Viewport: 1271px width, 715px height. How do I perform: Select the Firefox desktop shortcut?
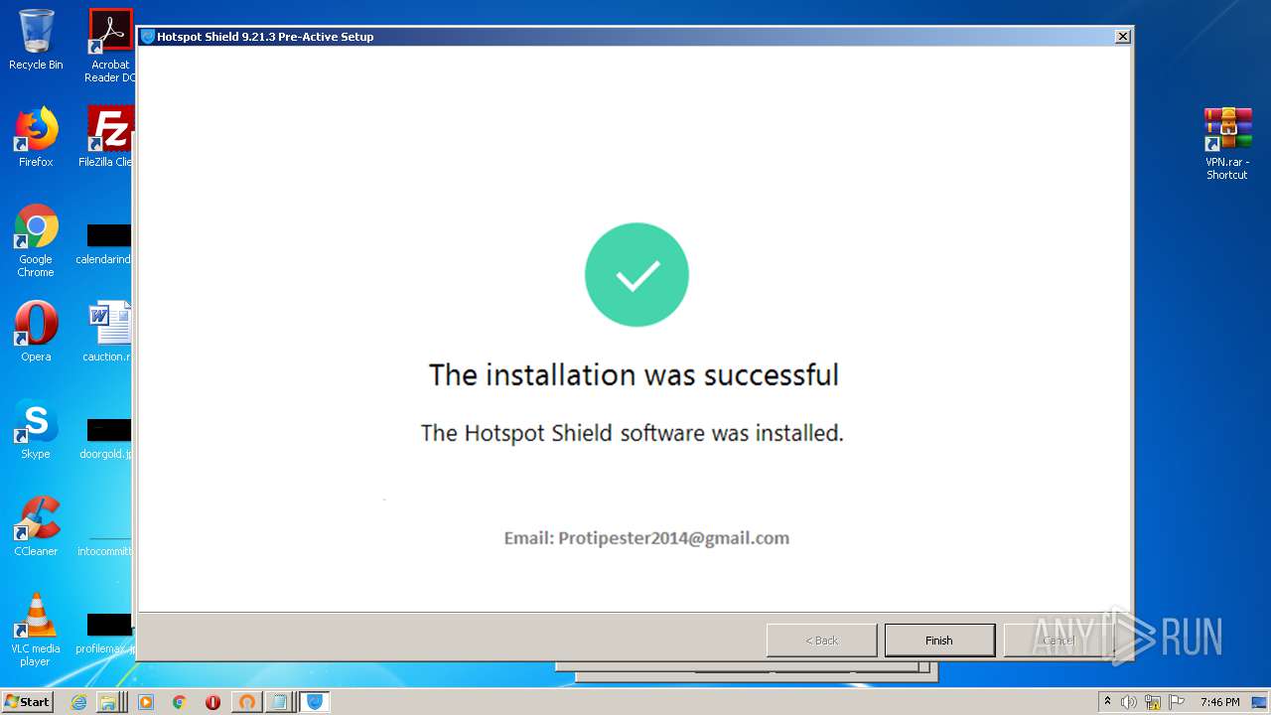click(x=36, y=137)
